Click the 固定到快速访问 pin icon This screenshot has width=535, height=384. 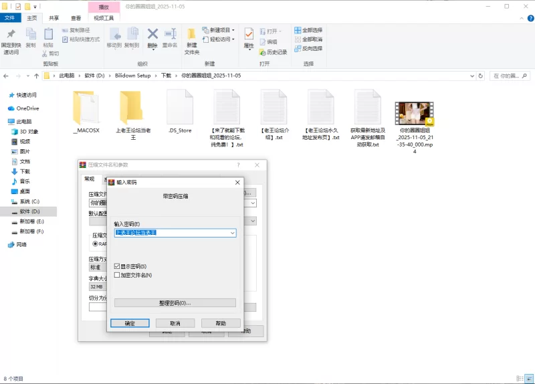tap(11, 34)
